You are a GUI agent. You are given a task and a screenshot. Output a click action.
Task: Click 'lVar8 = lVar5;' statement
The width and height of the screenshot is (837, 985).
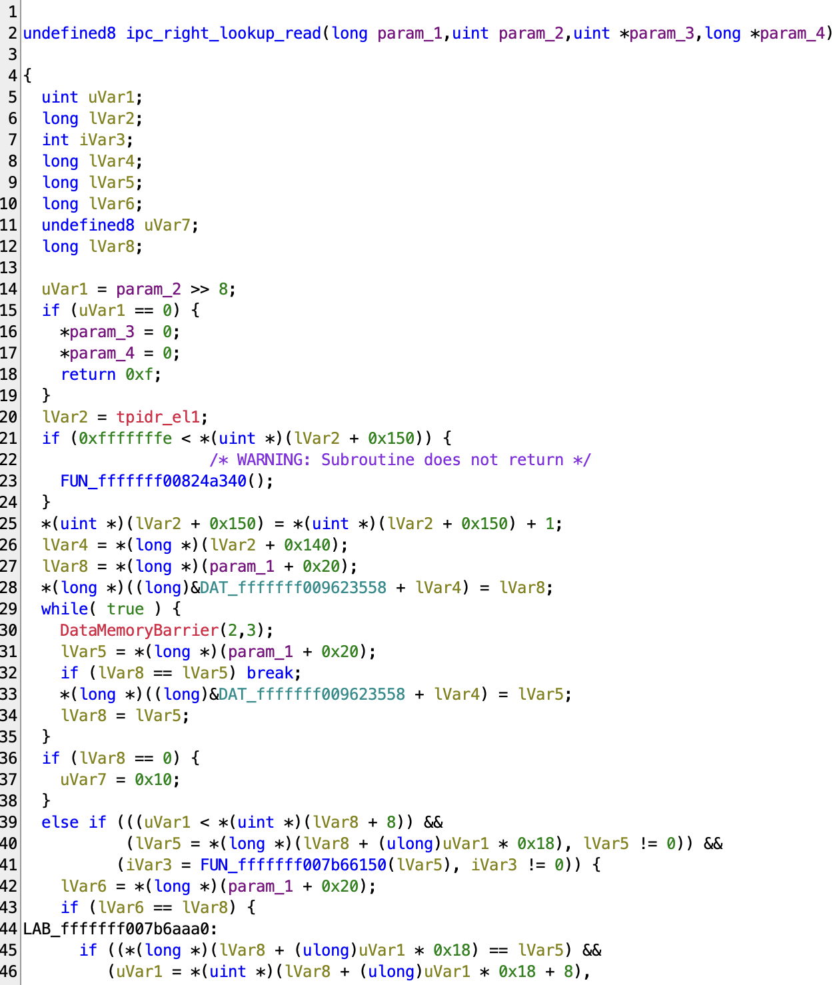125,716
